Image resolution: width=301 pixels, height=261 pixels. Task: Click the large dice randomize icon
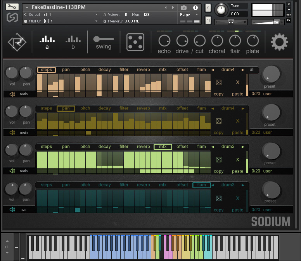coord(135,42)
